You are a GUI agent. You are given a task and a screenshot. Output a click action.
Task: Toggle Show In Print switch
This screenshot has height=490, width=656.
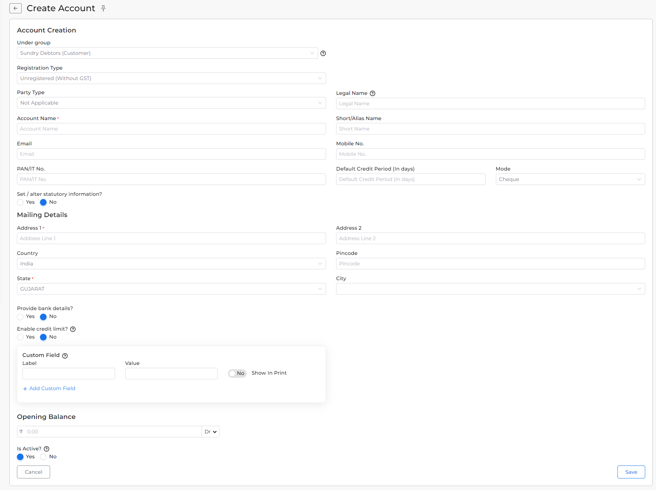tap(237, 373)
